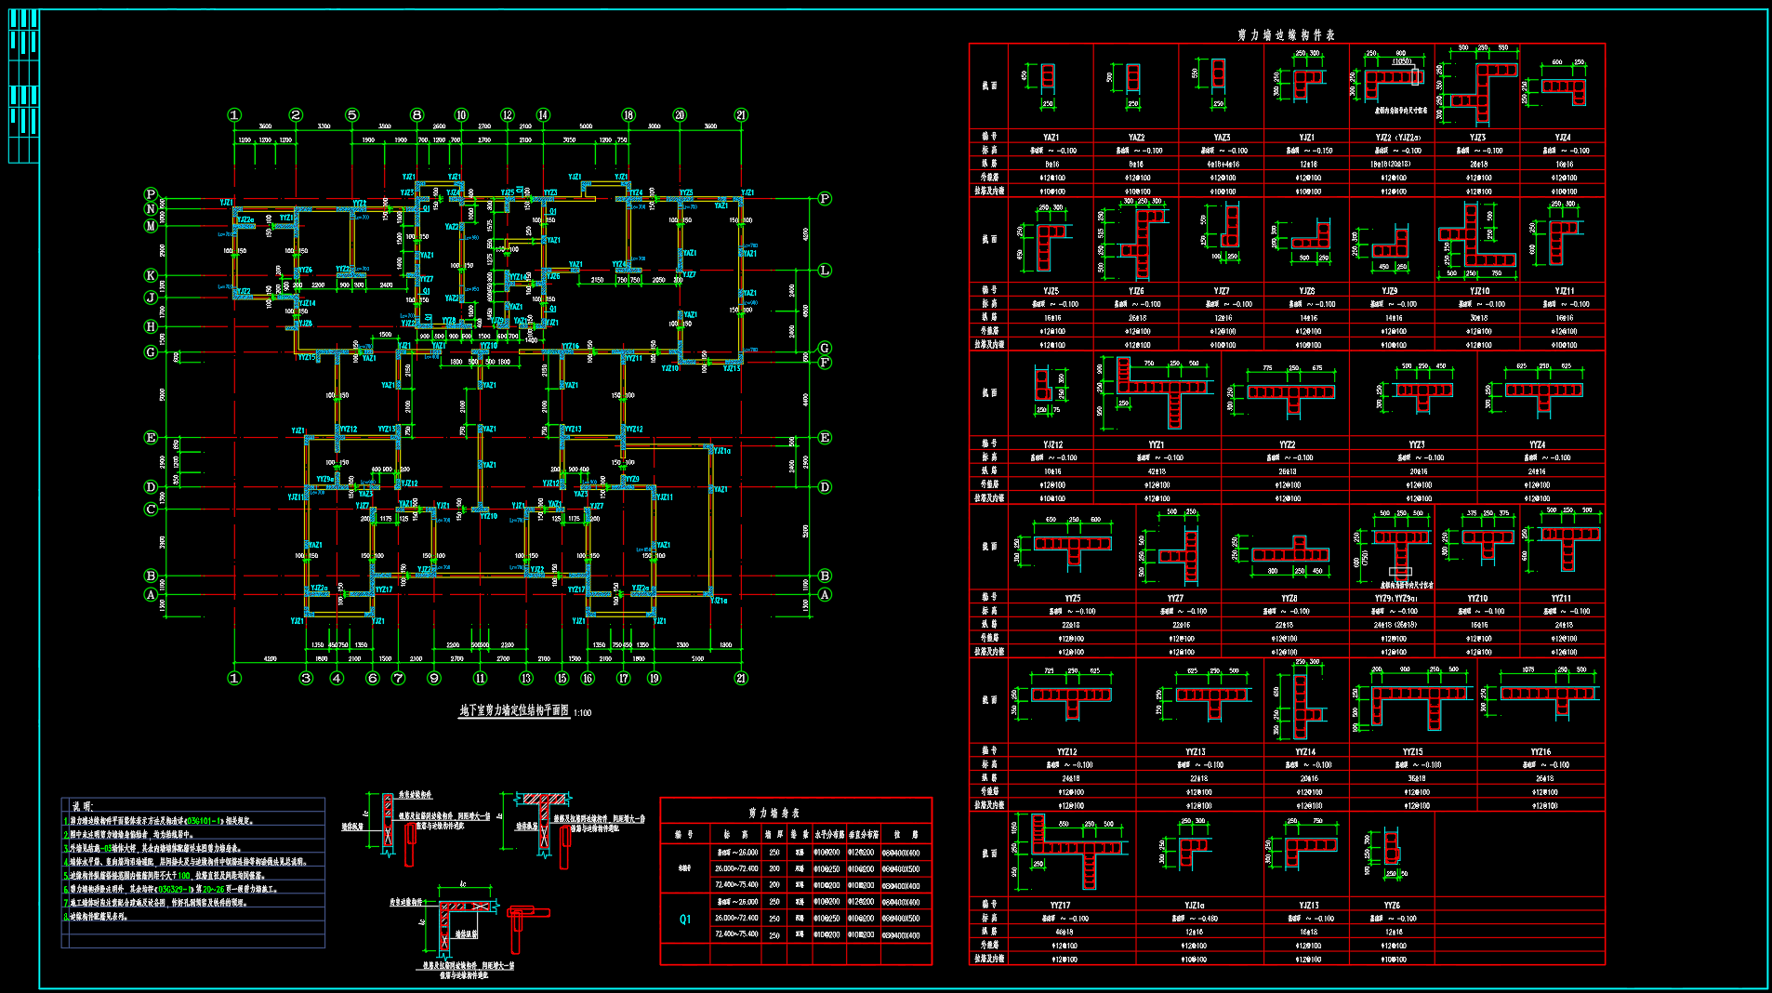This screenshot has height=993, width=1772.
Task: Select the YYZ17 section diagram in table
Action: (x=1069, y=851)
